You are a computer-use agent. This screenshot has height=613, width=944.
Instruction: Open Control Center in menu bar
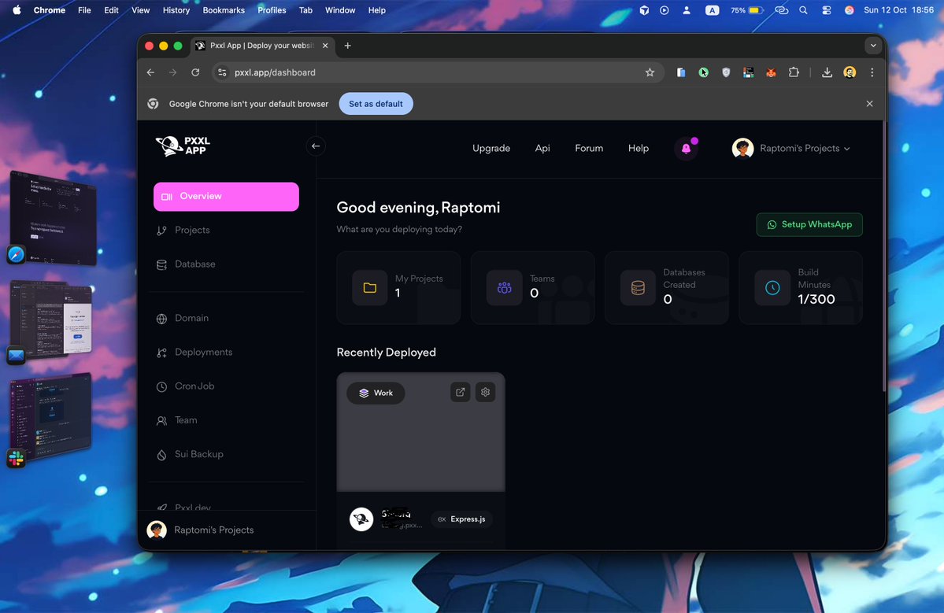[x=826, y=10]
